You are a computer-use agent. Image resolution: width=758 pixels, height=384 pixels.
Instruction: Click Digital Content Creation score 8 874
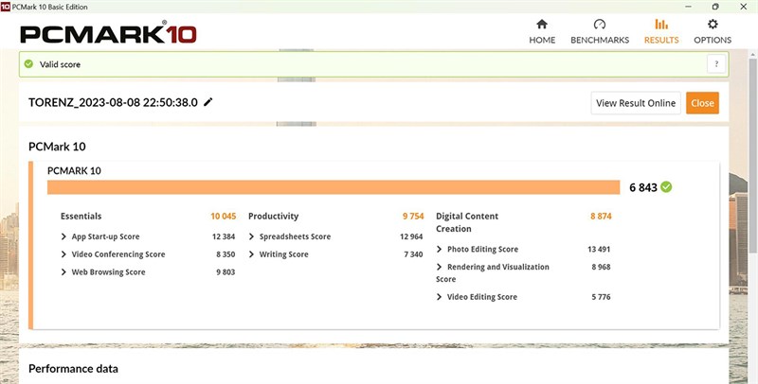[601, 217]
